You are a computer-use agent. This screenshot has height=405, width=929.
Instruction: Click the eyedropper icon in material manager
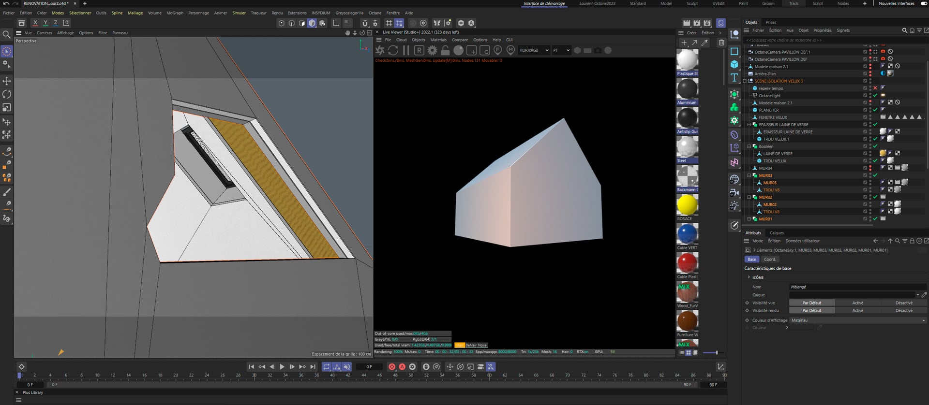[x=704, y=43]
